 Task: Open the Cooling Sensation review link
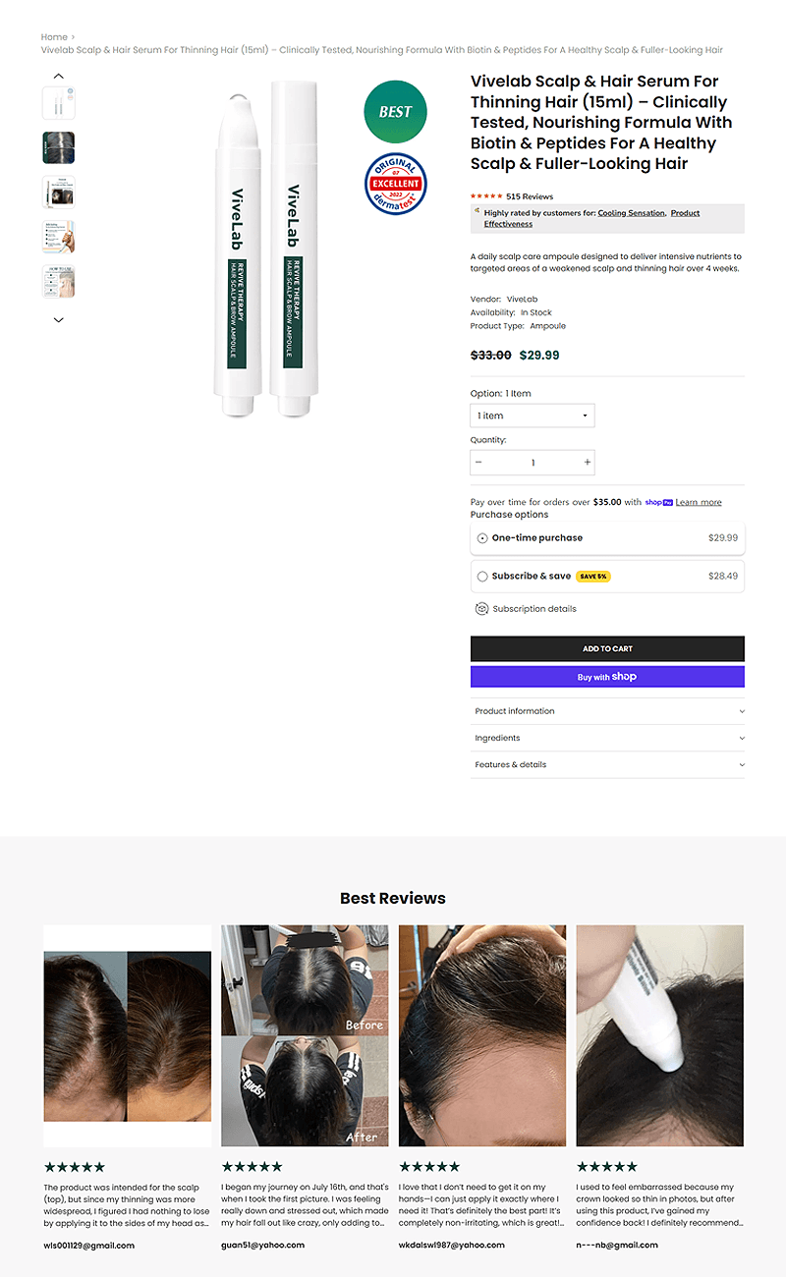(x=631, y=213)
